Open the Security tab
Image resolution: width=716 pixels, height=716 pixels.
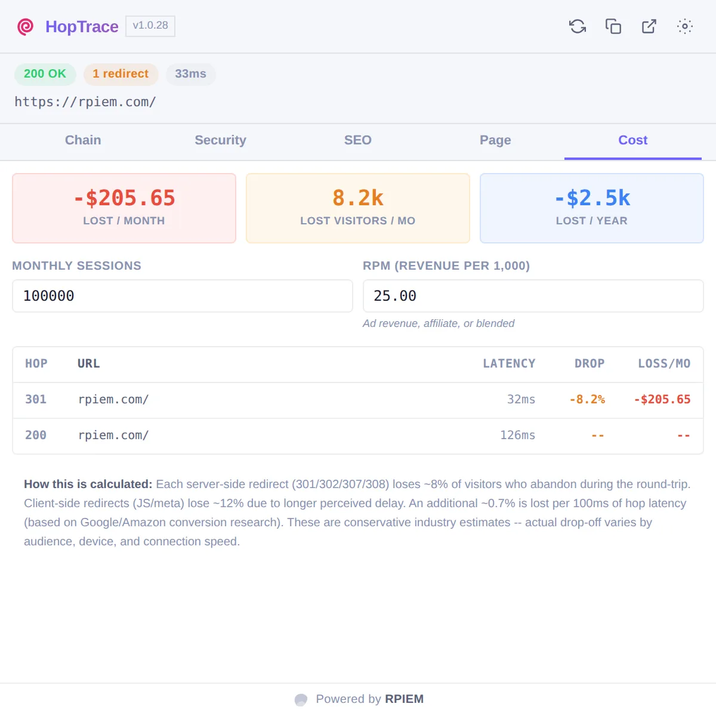[x=220, y=140]
